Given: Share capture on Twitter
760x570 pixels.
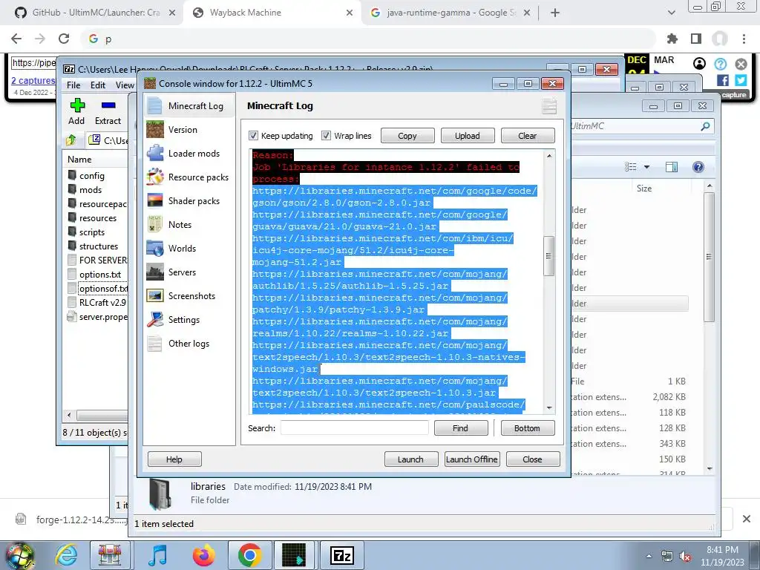Looking at the screenshot, I should [741, 80].
